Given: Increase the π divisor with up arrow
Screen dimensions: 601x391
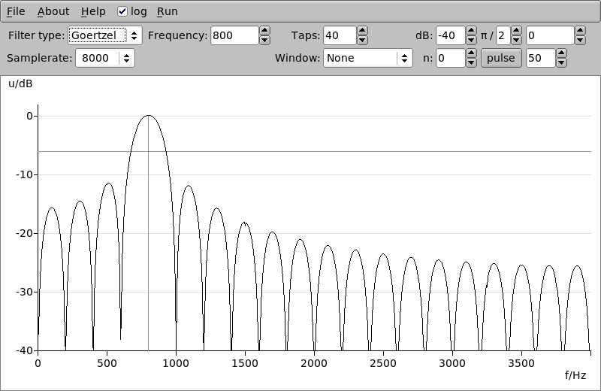Looking at the screenshot, I should click(516, 31).
